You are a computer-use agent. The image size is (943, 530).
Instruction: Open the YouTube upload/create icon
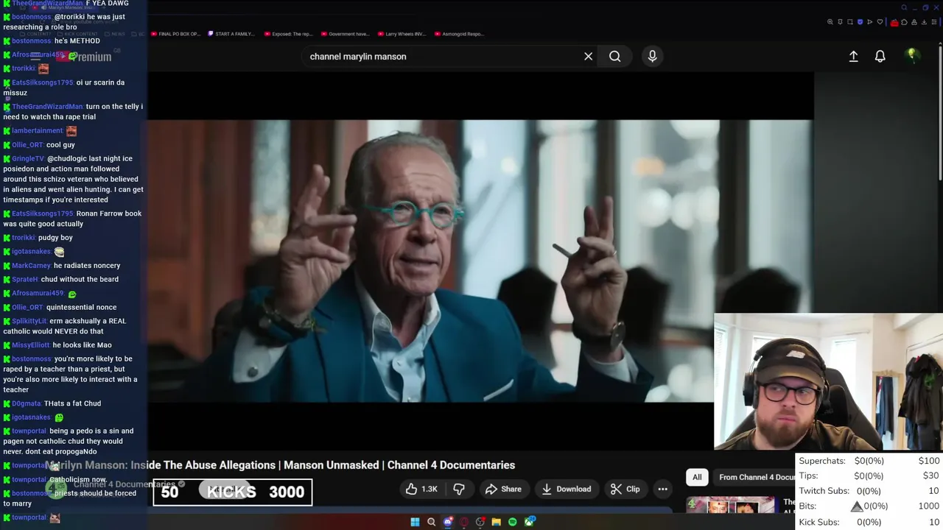853,56
